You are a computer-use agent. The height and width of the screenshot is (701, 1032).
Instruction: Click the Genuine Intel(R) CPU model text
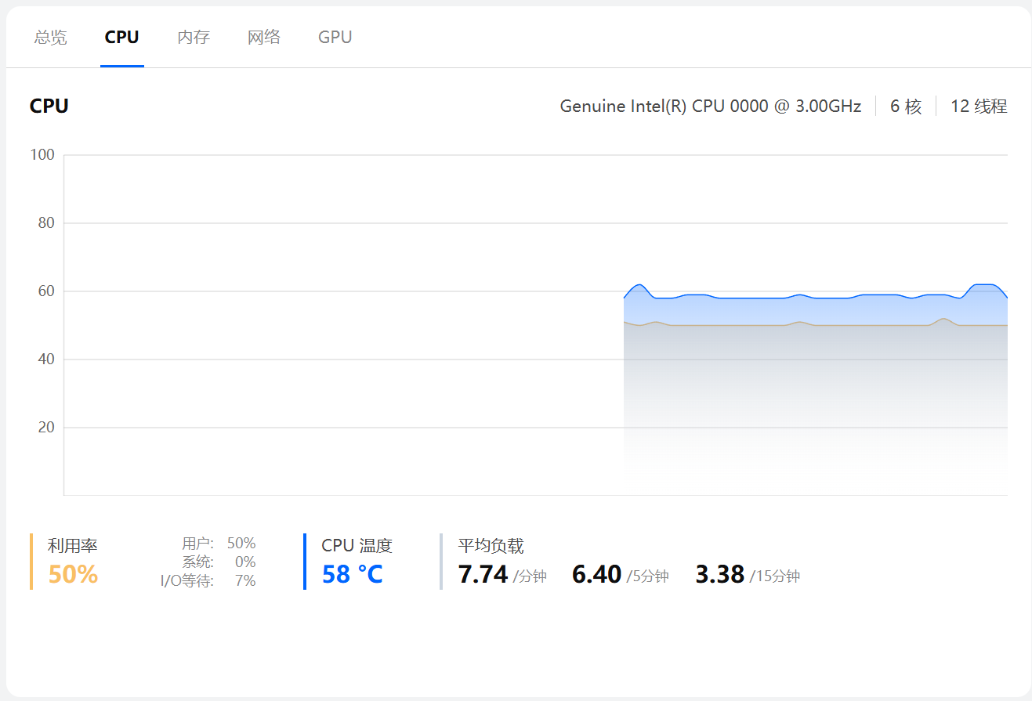[x=711, y=107]
